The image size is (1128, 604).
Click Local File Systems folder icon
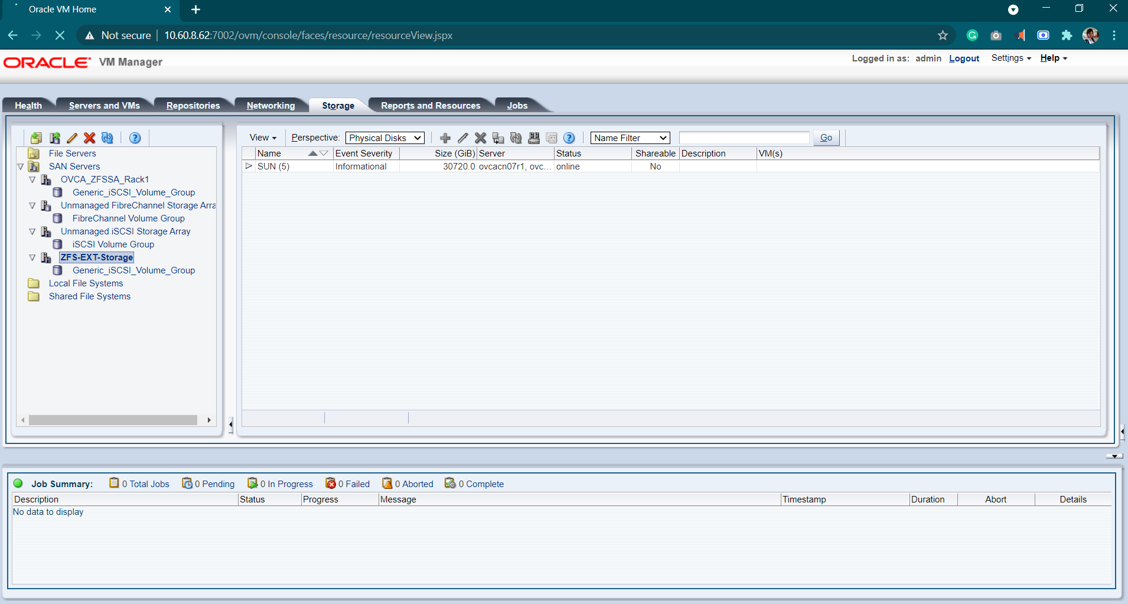point(34,283)
